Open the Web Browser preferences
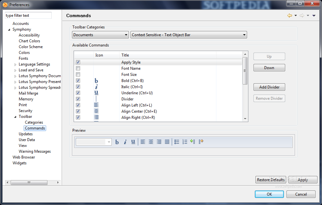The image size is (322, 205). (24, 157)
